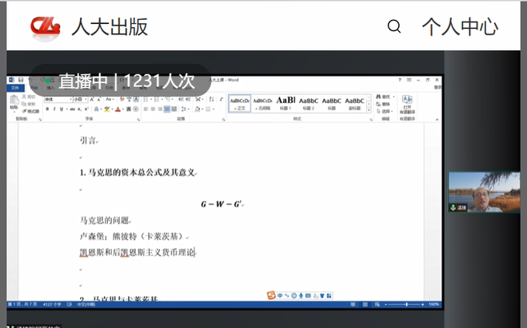Screen dimensions: 527x328
Task: Apply the yellow text highlight color
Action: 106,109
